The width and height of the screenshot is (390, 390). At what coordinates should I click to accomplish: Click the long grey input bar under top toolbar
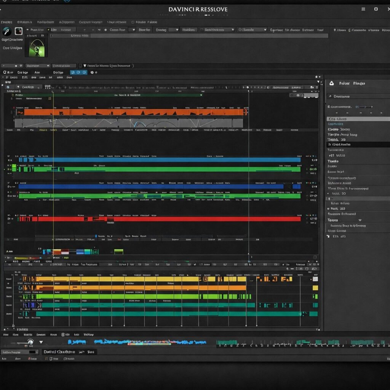click(189, 35)
